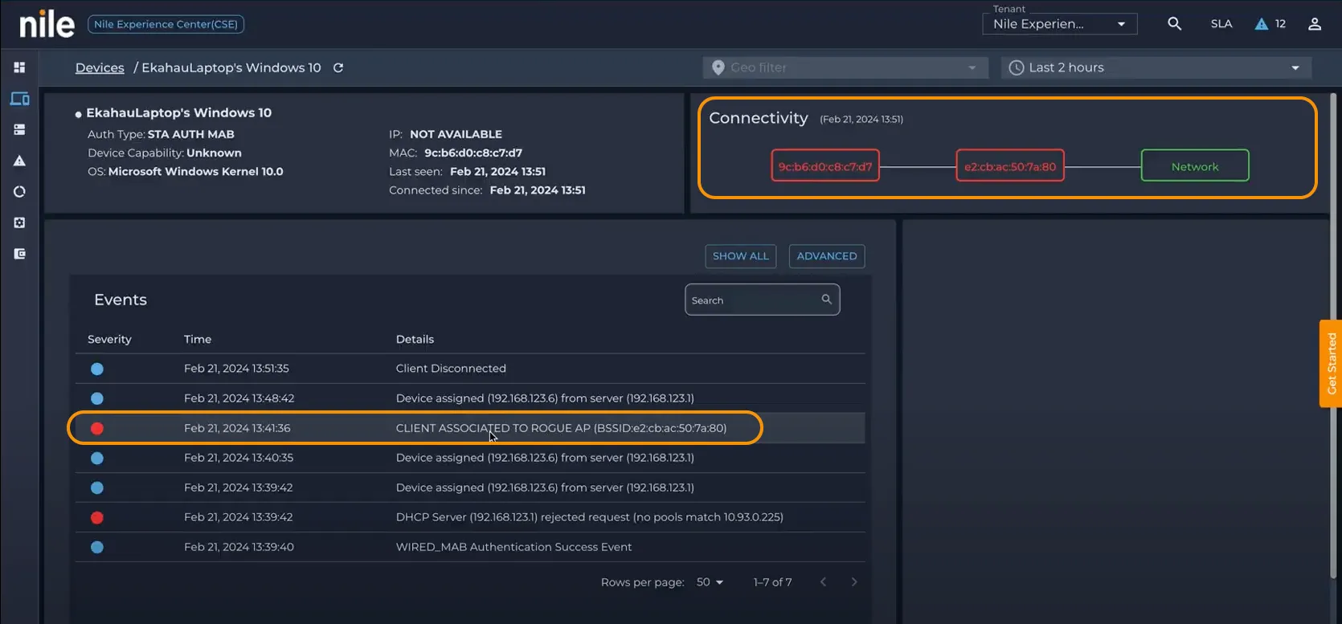Select the CLIENT ASSOCIATED TO ROGUE AP event
This screenshot has width=1342, height=624.
(470, 428)
